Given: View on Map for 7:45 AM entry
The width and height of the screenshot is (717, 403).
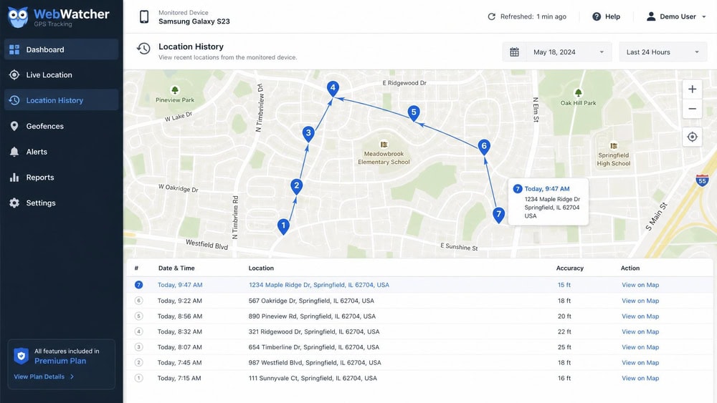Looking at the screenshot, I should click(x=640, y=363).
